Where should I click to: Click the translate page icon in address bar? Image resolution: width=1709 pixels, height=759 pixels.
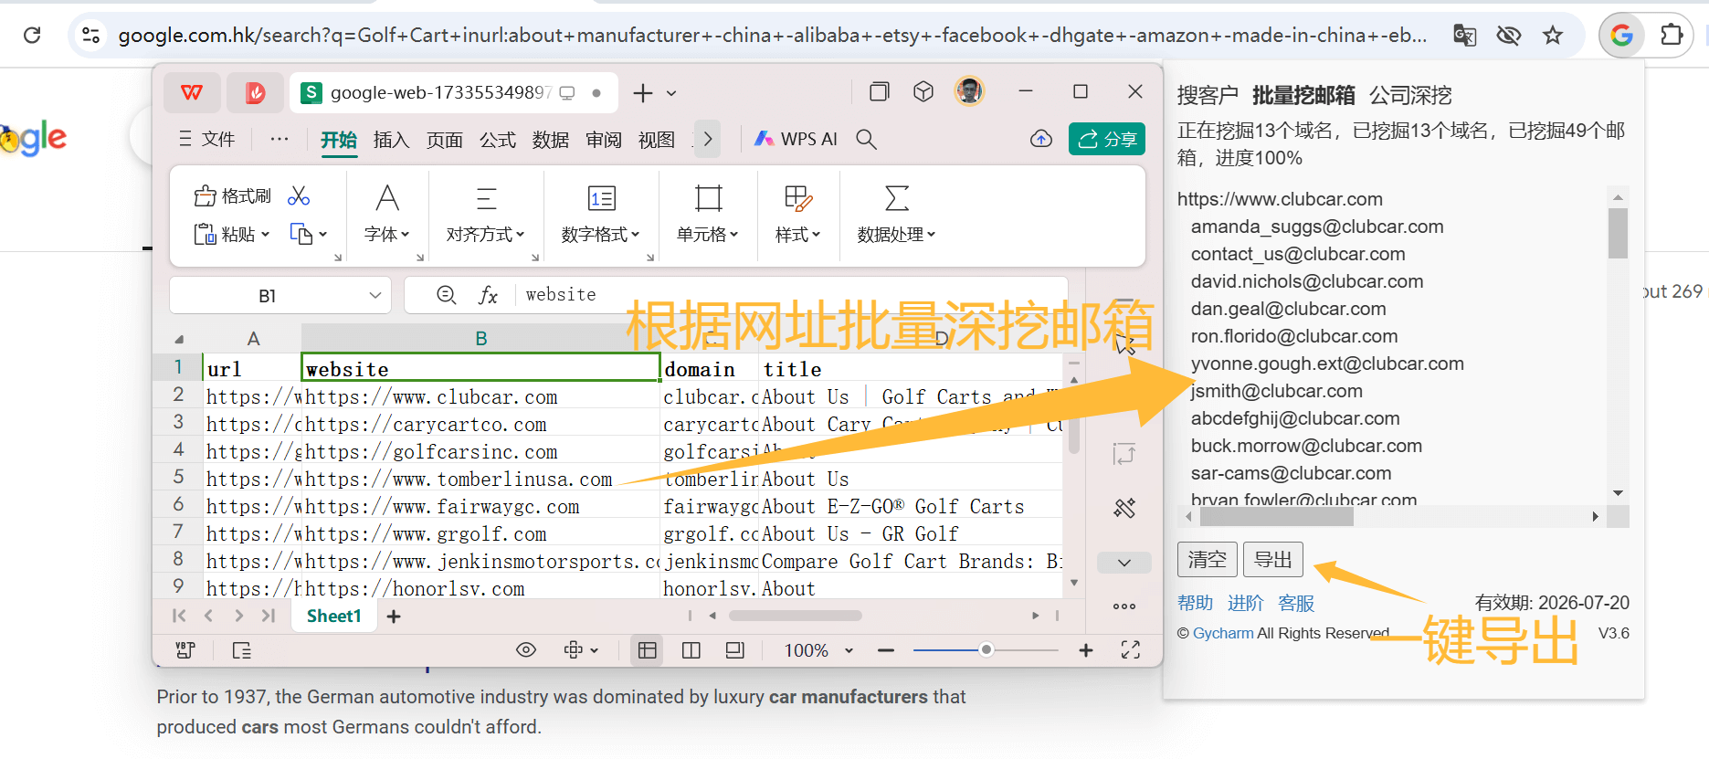(1464, 35)
